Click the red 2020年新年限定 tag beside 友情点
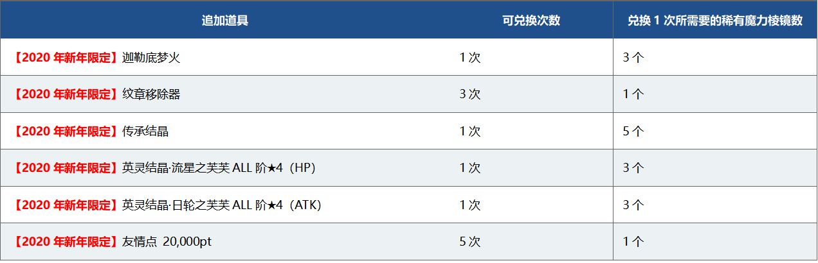The width and height of the screenshot is (818, 263). point(66,242)
